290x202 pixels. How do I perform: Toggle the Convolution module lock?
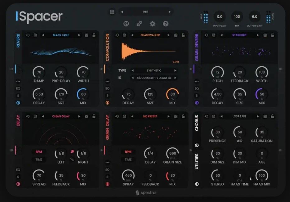click(x=183, y=35)
